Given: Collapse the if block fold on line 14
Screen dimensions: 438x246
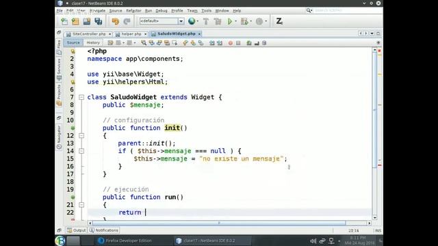Looking at the screenshot, I should [81, 151].
